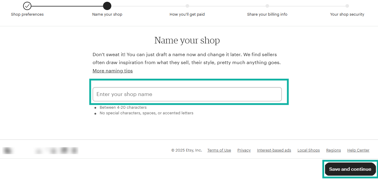Screen dimensions: 378x179
Task: Open the Regions link
Action: (333, 150)
